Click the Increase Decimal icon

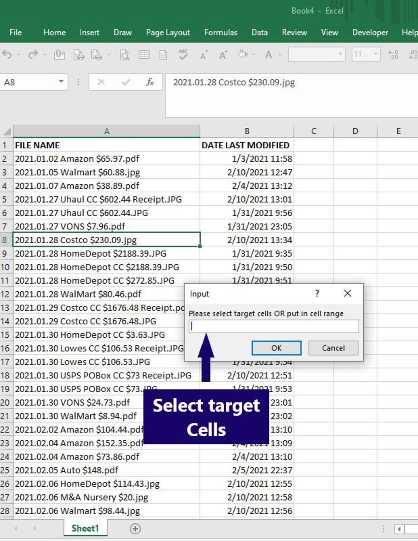[x=393, y=54]
